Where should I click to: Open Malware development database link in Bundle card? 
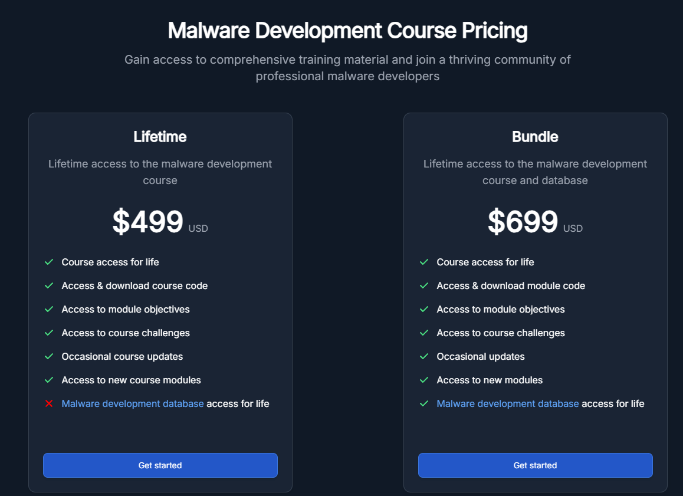click(x=508, y=404)
